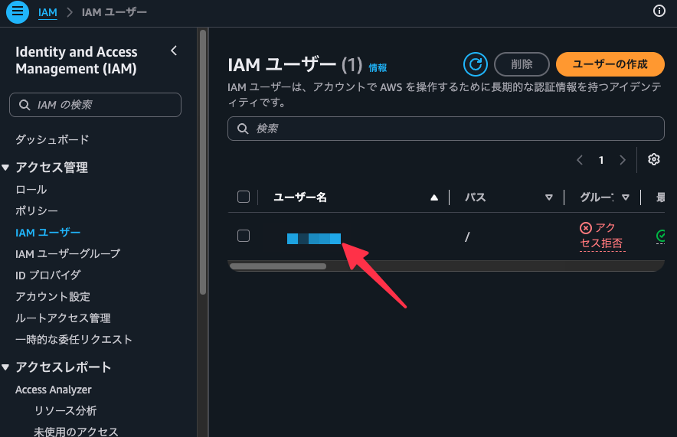677x437 pixels.
Task: Open the hamburger navigation menu
Action: click(x=18, y=11)
